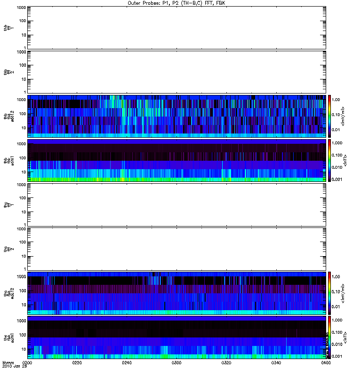Select the empty thc fff 2 plot panel
353x376 pixels.
tap(177, 249)
